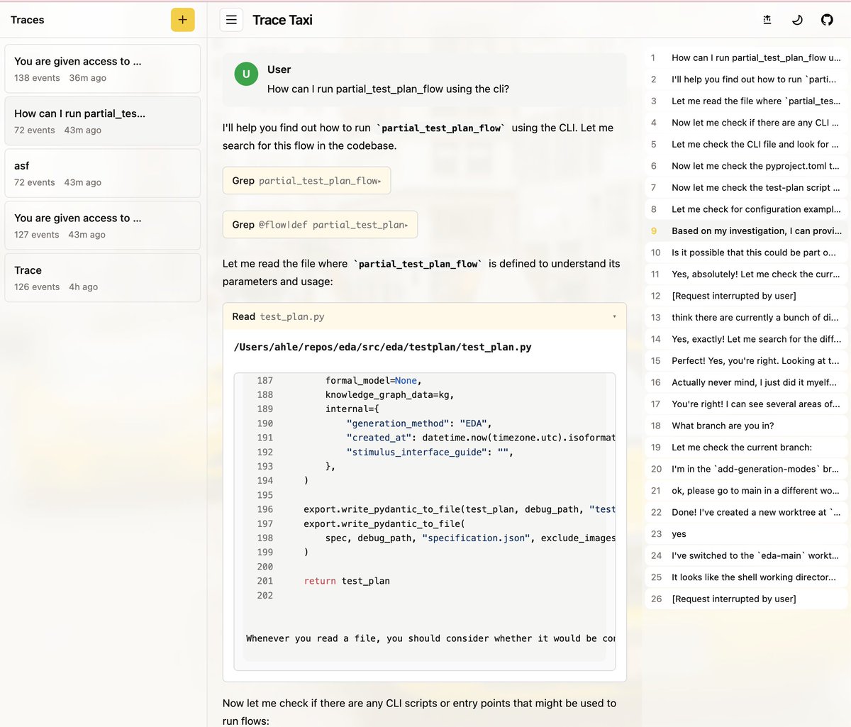The image size is (851, 727).
Task: Jump to outline item 11 'Yes, absolutely! Let me check'
Action: coord(746,274)
